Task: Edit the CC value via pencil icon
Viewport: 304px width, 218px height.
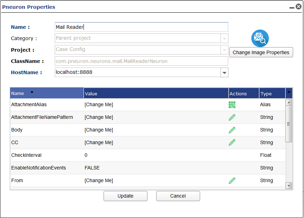Action: click(232, 142)
